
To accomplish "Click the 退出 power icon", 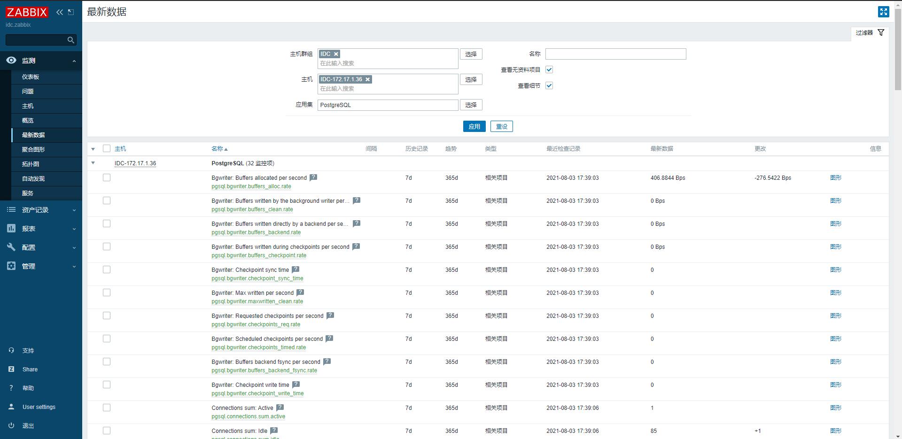I will point(11,425).
